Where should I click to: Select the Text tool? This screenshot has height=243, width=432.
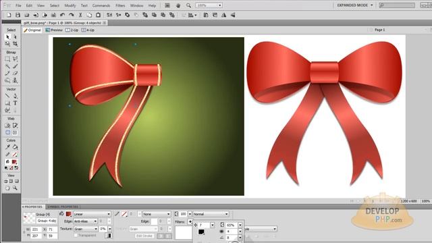click(x=15, y=103)
